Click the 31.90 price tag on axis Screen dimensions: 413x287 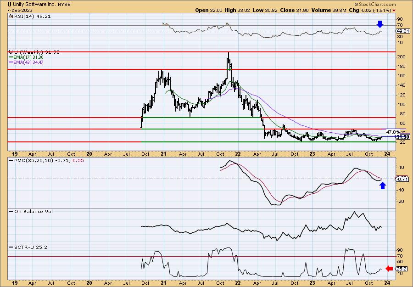tap(402, 137)
